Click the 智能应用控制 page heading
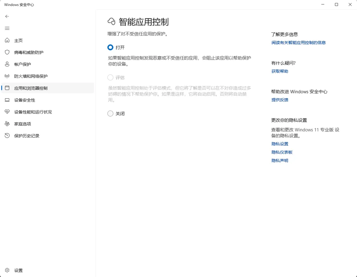This screenshot has width=357, height=277. 144,22
